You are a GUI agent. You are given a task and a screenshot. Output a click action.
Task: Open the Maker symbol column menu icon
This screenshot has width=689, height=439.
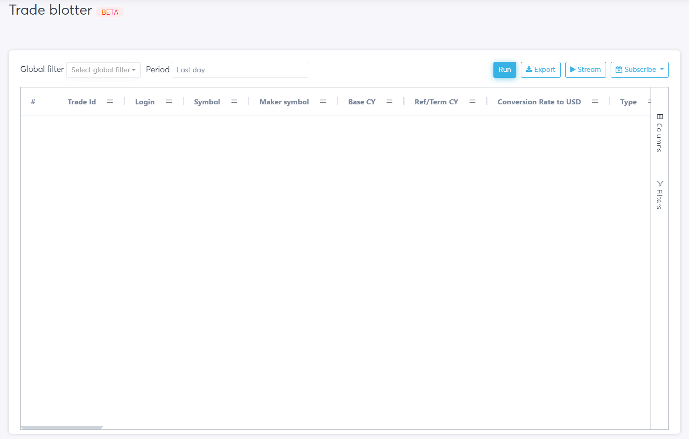(323, 101)
